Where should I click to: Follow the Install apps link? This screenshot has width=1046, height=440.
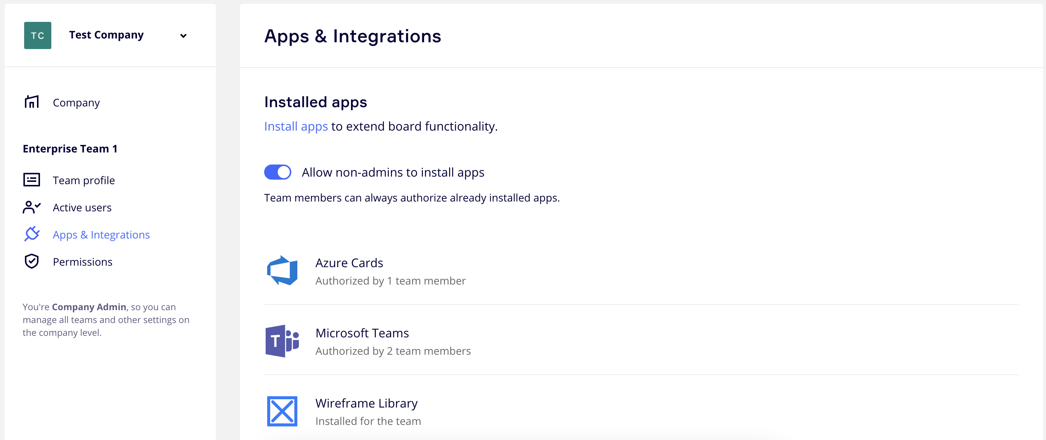coord(295,126)
